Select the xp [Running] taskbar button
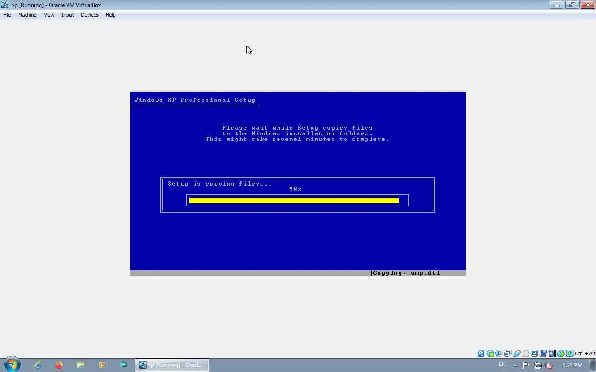 [x=172, y=365]
